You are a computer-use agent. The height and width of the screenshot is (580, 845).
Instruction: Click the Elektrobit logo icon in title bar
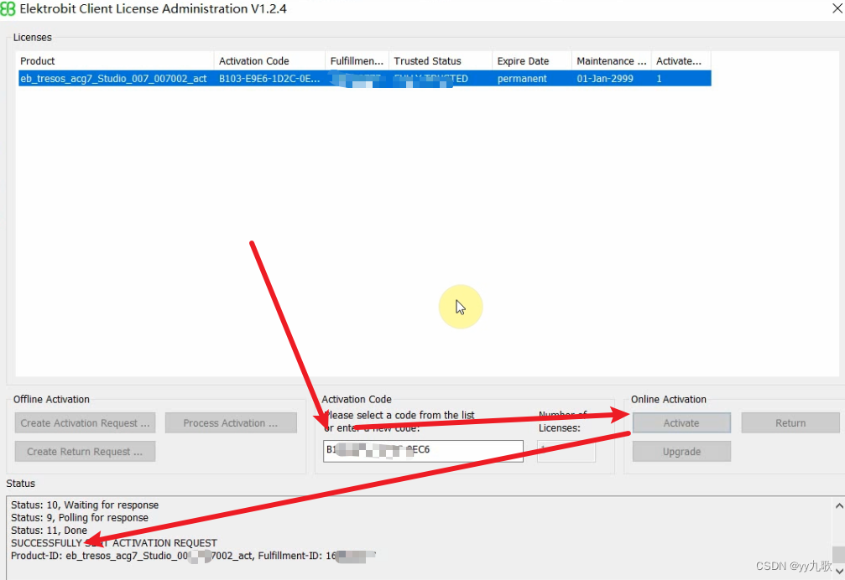click(x=8, y=8)
